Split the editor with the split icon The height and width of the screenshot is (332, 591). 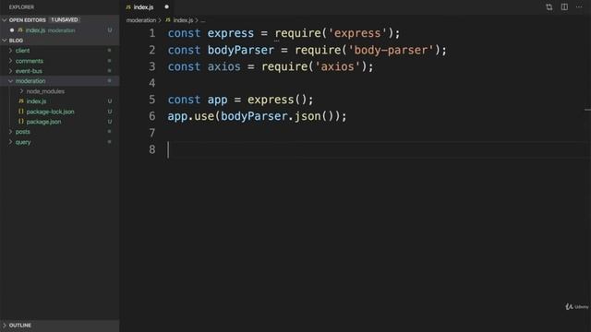[564, 7]
